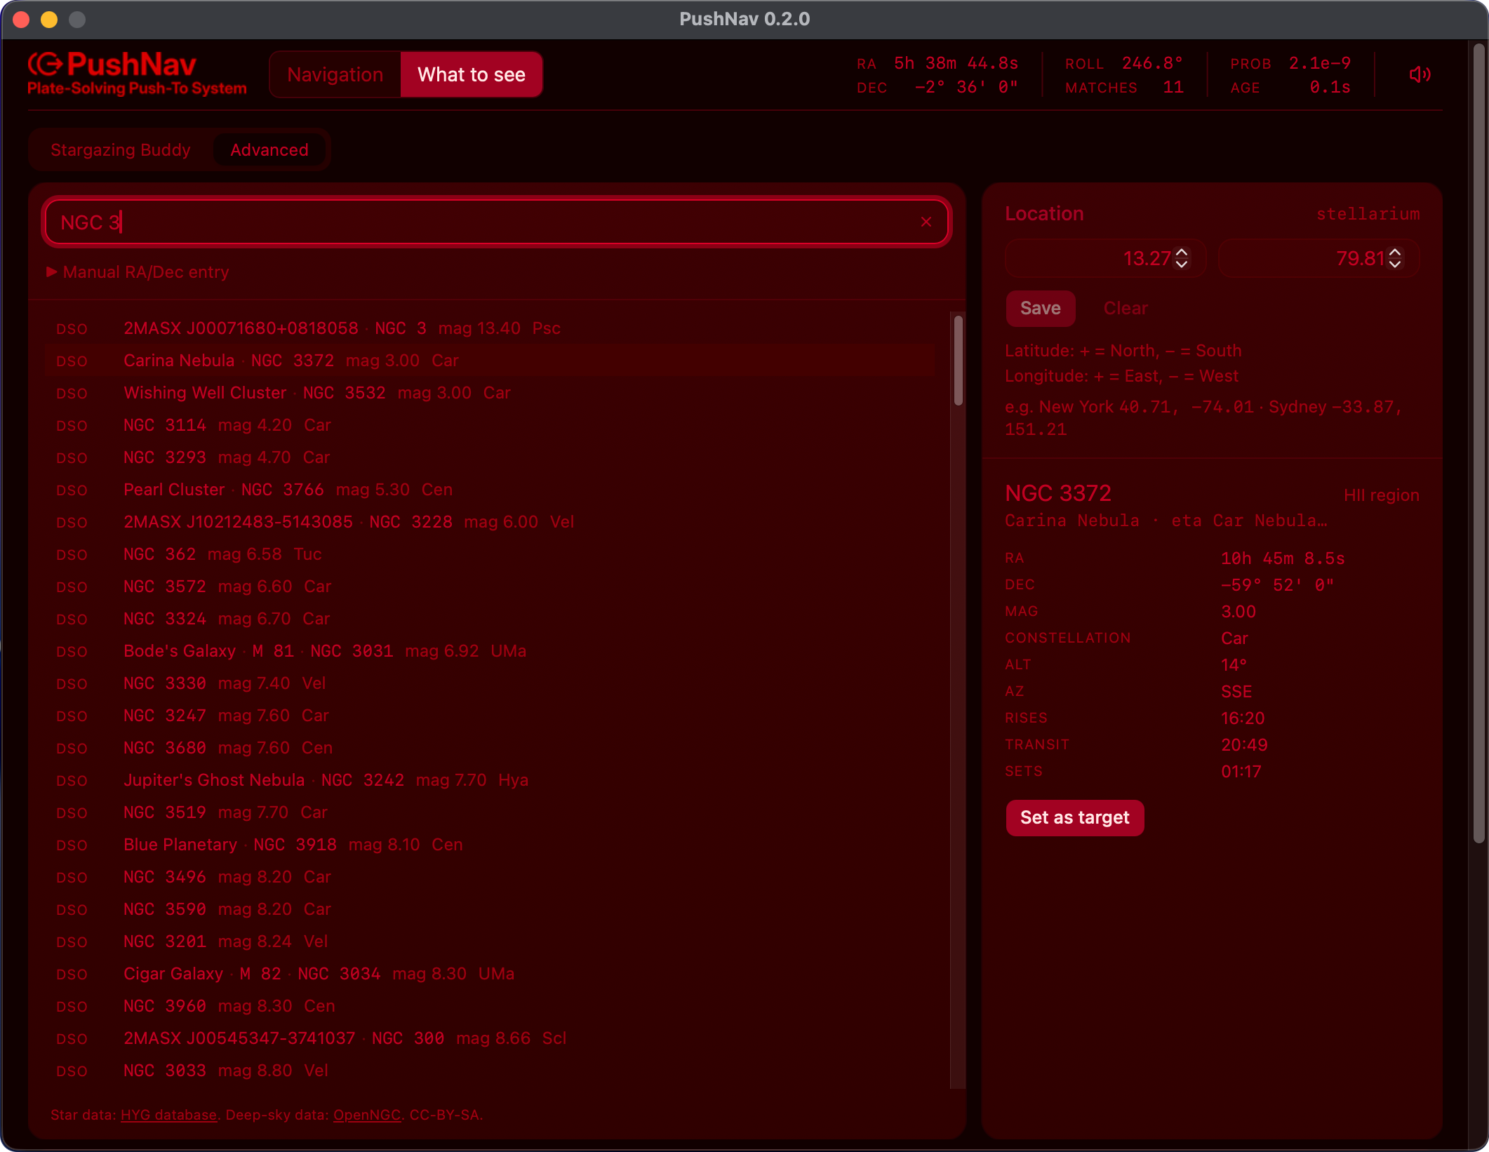Click the transit time 20:49
This screenshot has height=1152, width=1489.
[1244, 745]
